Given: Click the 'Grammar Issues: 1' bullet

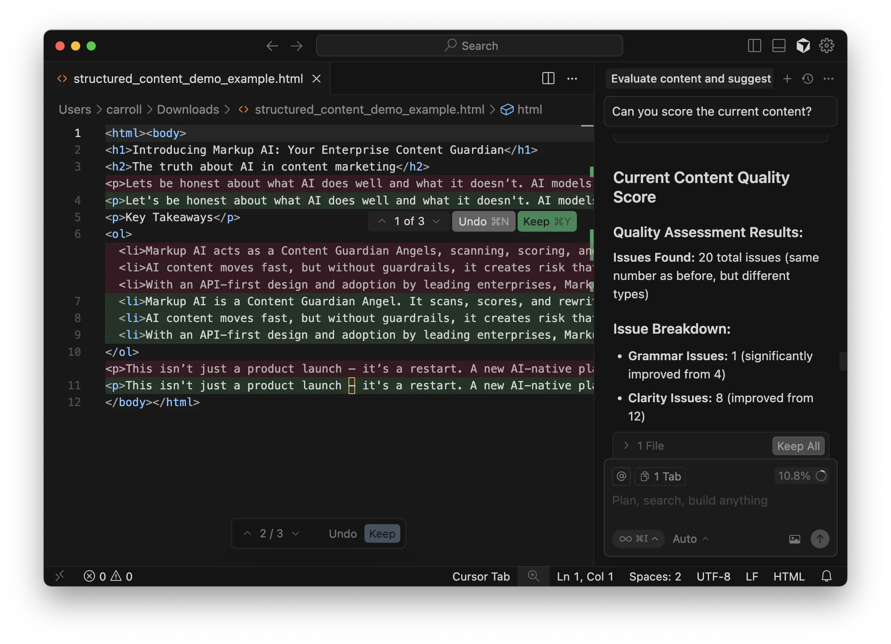Looking at the screenshot, I should coord(720,365).
